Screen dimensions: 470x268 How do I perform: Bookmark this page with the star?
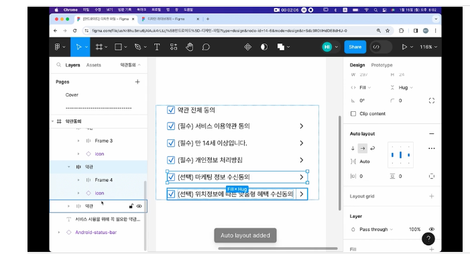[x=388, y=31]
